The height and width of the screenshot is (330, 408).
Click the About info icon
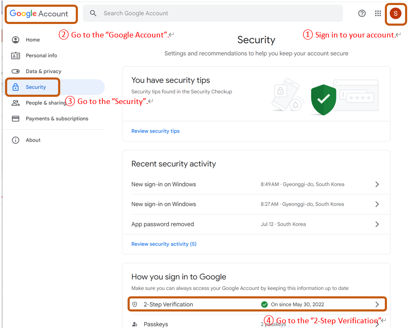click(16, 140)
